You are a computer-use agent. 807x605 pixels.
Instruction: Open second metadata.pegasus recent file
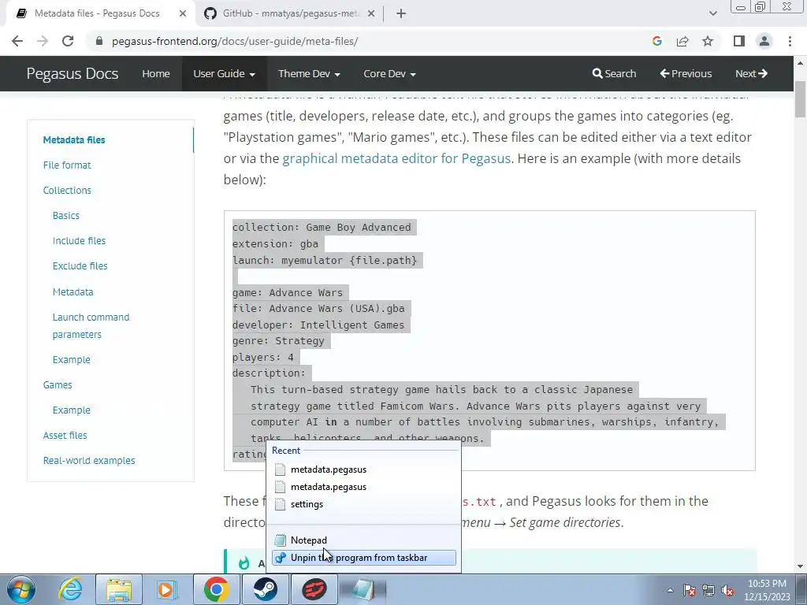click(364, 487)
